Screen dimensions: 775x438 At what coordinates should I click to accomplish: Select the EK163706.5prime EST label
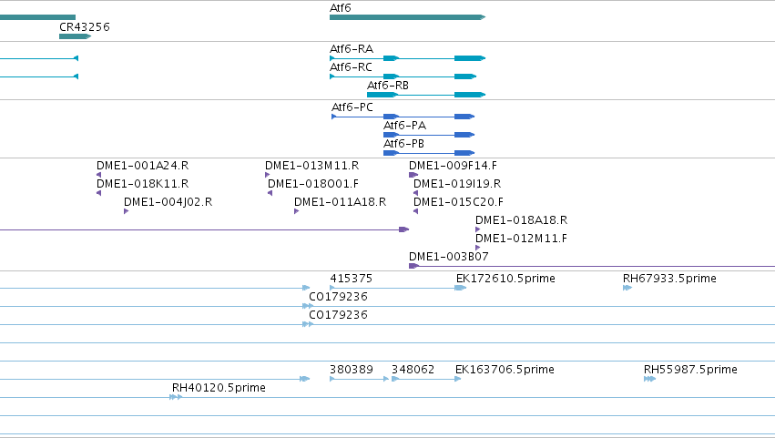(505, 370)
